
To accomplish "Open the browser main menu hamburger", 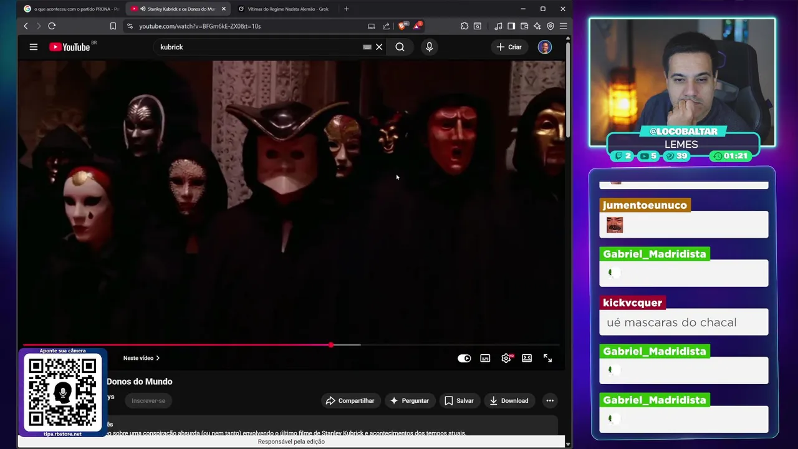I will (x=563, y=26).
